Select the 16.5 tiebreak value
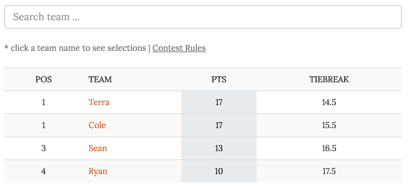408x188 pixels. (329, 148)
